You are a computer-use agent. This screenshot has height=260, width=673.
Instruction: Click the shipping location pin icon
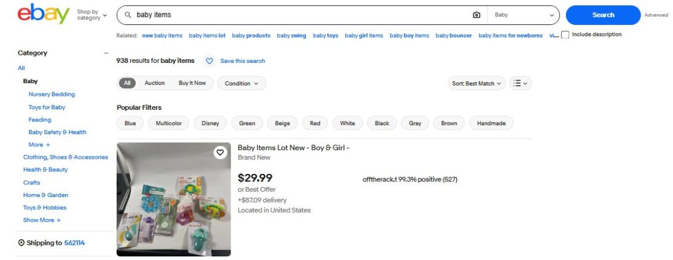tap(21, 243)
